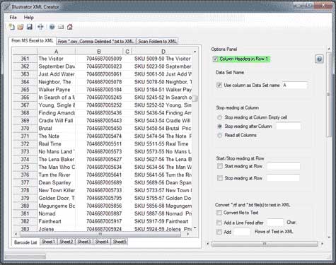Click the Open folder toolbar icon
336x265 pixels.
(21, 27)
